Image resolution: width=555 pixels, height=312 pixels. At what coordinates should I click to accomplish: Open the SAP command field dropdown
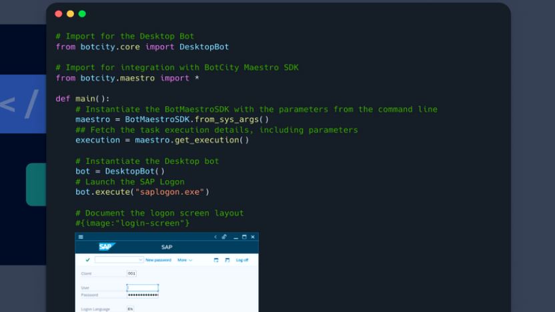coord(141,260)
